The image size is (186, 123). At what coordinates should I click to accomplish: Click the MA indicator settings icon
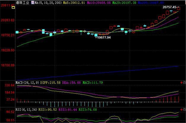pyautogui.click(x=33, y=2)
